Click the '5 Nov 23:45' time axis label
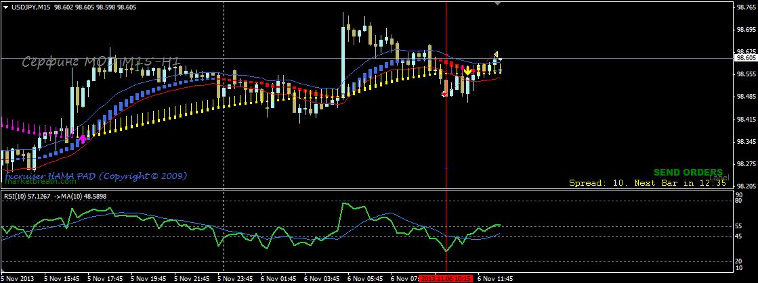The width and height of the screenshot is (758, 283). tap(236, 279)
